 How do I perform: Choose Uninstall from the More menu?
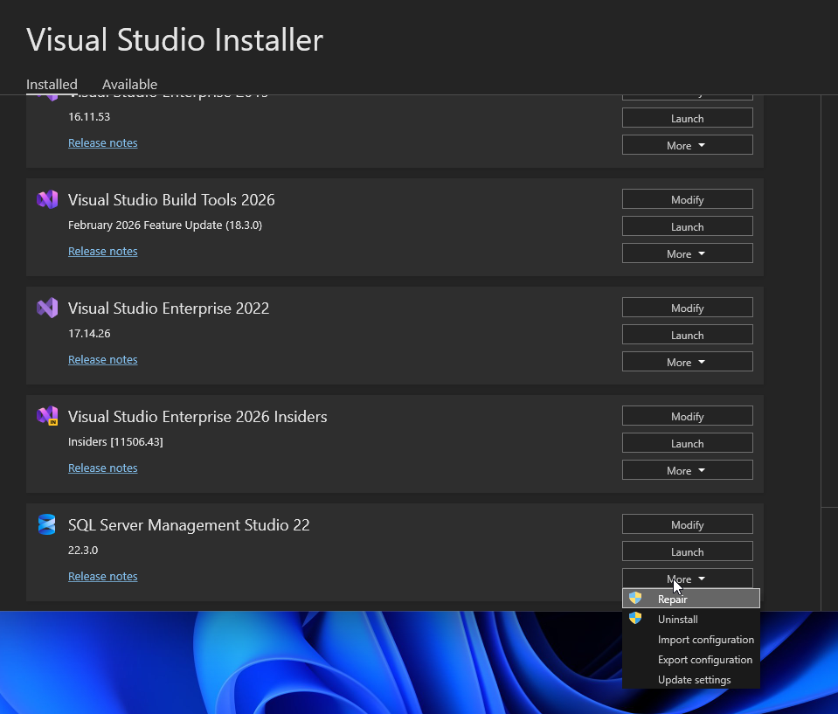691,619
